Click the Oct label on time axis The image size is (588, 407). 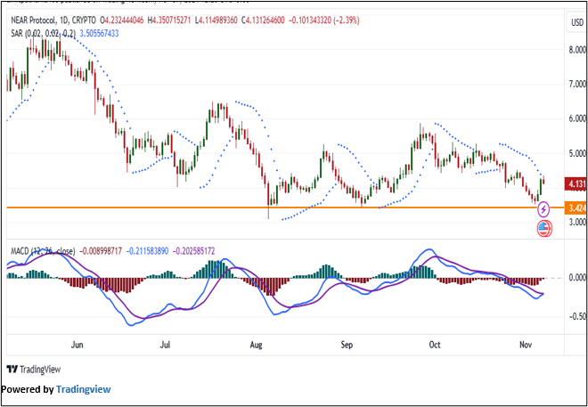[x=434, y=345]
